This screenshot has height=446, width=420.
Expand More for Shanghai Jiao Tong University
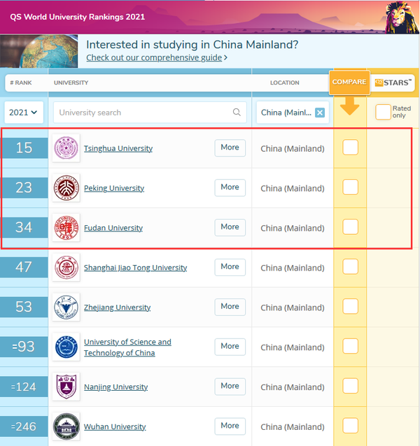tap(230, 267)
